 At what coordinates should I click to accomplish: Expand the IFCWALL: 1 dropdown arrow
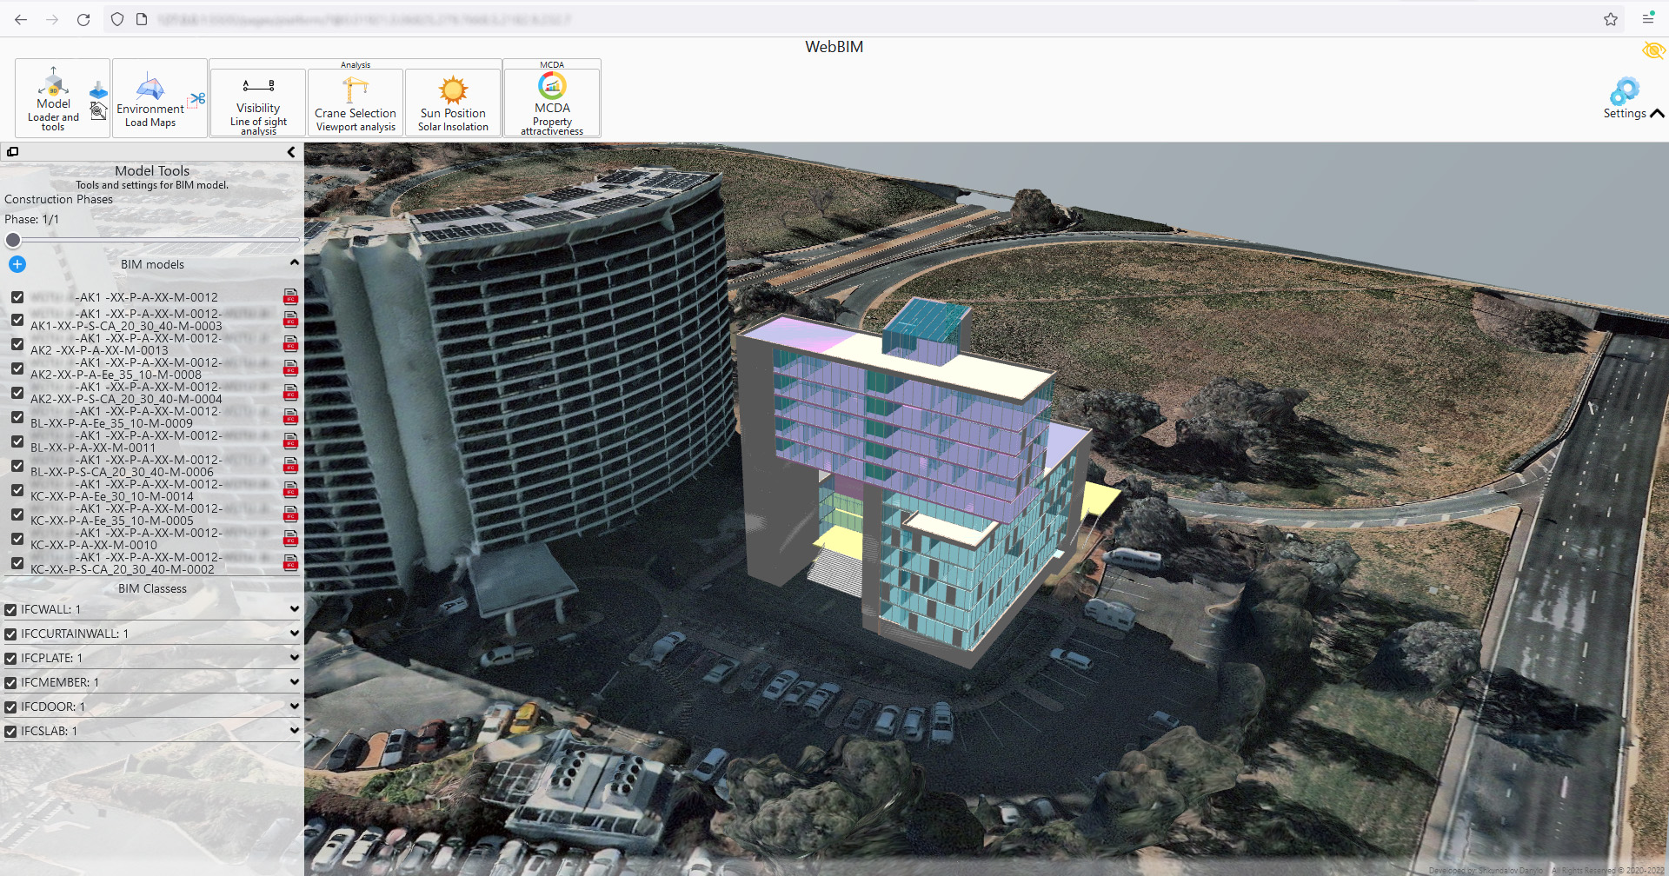[294, 609]
